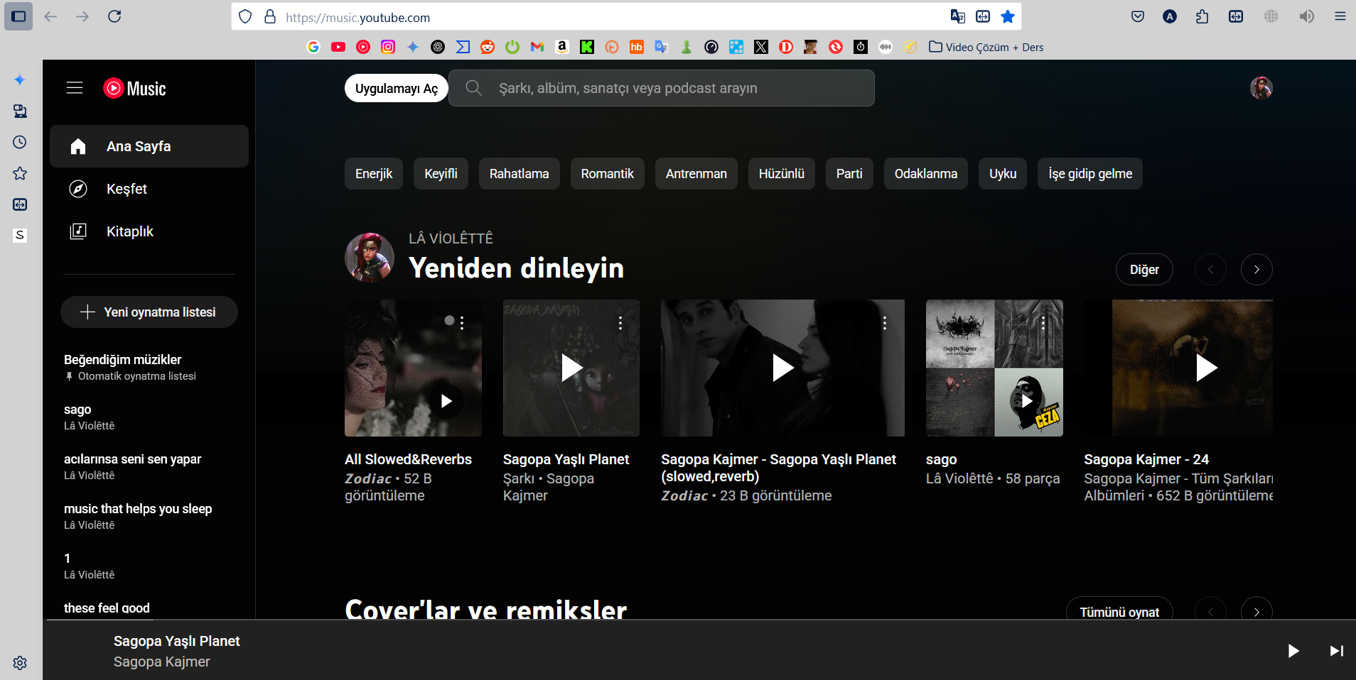Toggle the Hüzünlü mood chip
1356x680 pixels.
tap(781, 174)
